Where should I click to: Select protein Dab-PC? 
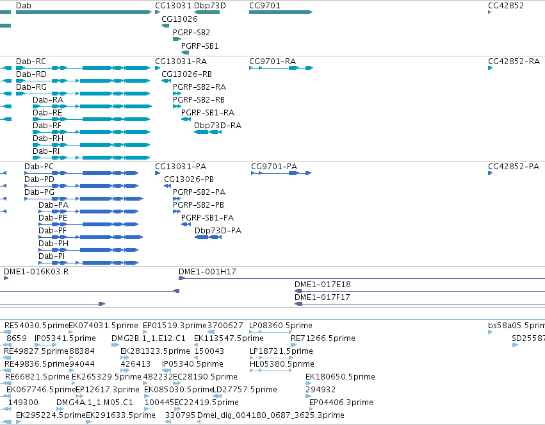point(81,173)
